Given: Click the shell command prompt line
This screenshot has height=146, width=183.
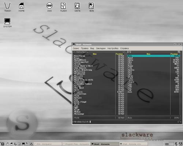Looking at the screenshot, I should pyautogui.click(x=127, y=122).
